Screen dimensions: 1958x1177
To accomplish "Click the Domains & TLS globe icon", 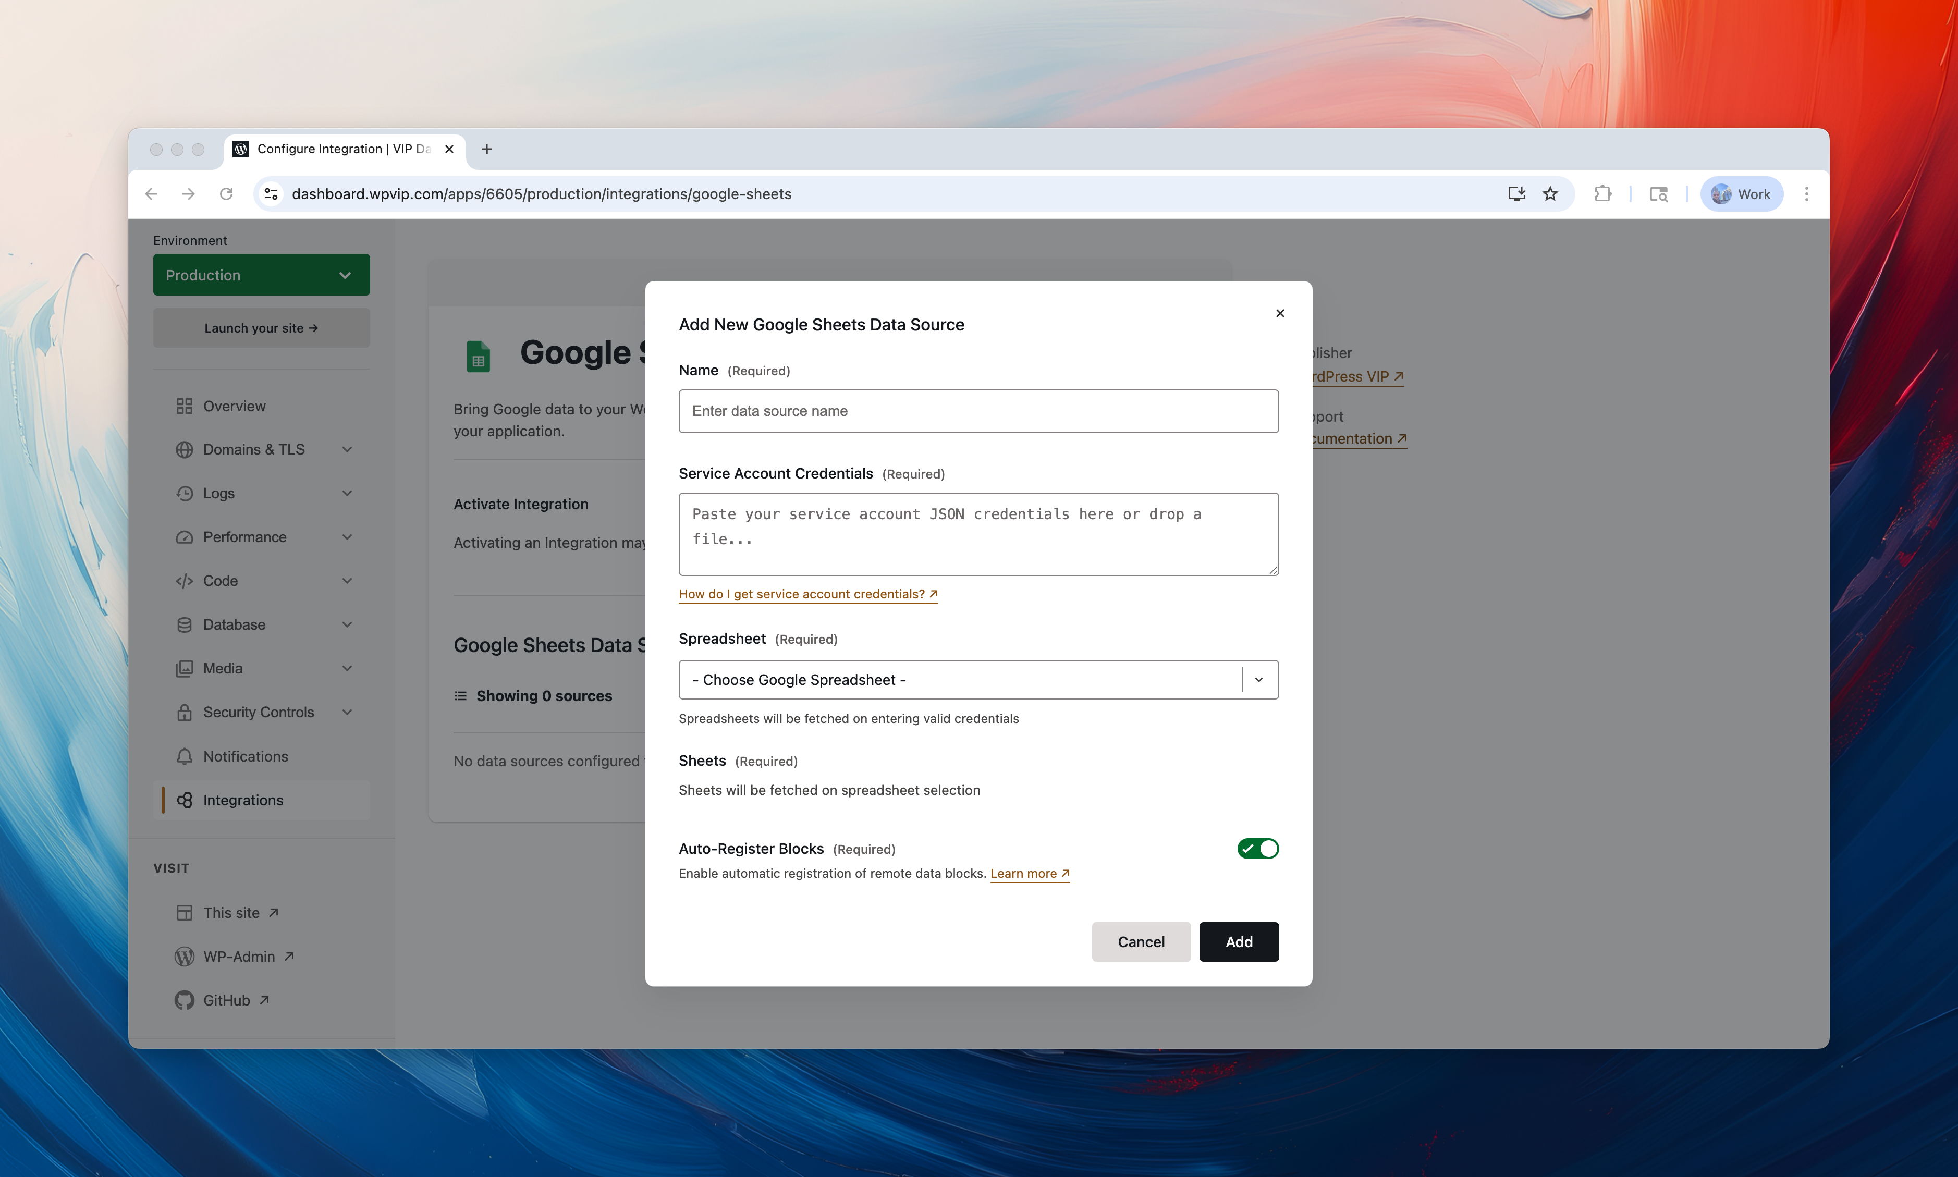I will pos(184,450).
